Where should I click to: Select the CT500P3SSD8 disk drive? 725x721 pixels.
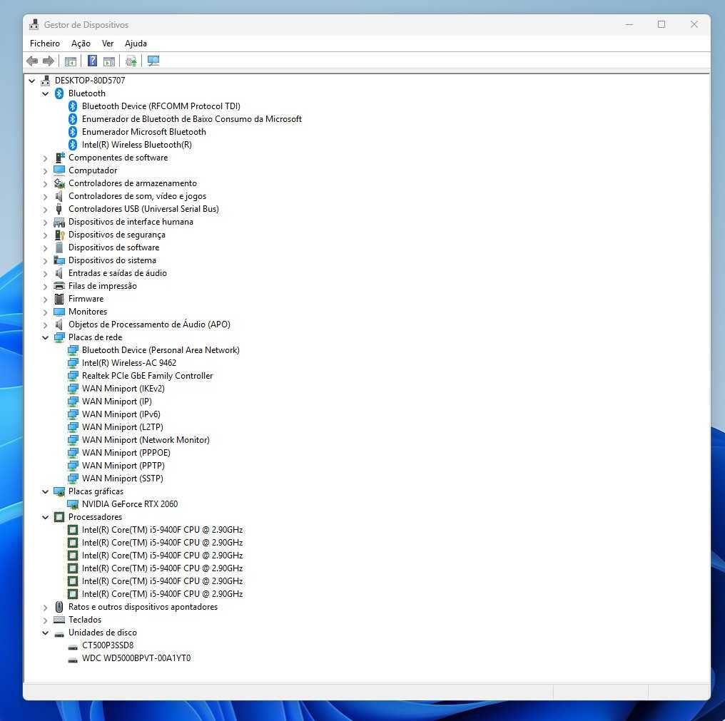[x=108, y=645]
